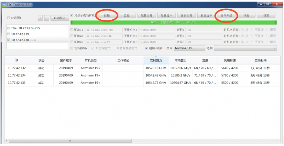The height and width of the screenshot is (146, 284).
Task: Click the horizontal scrollbar thumb
Action: point(70,141)
